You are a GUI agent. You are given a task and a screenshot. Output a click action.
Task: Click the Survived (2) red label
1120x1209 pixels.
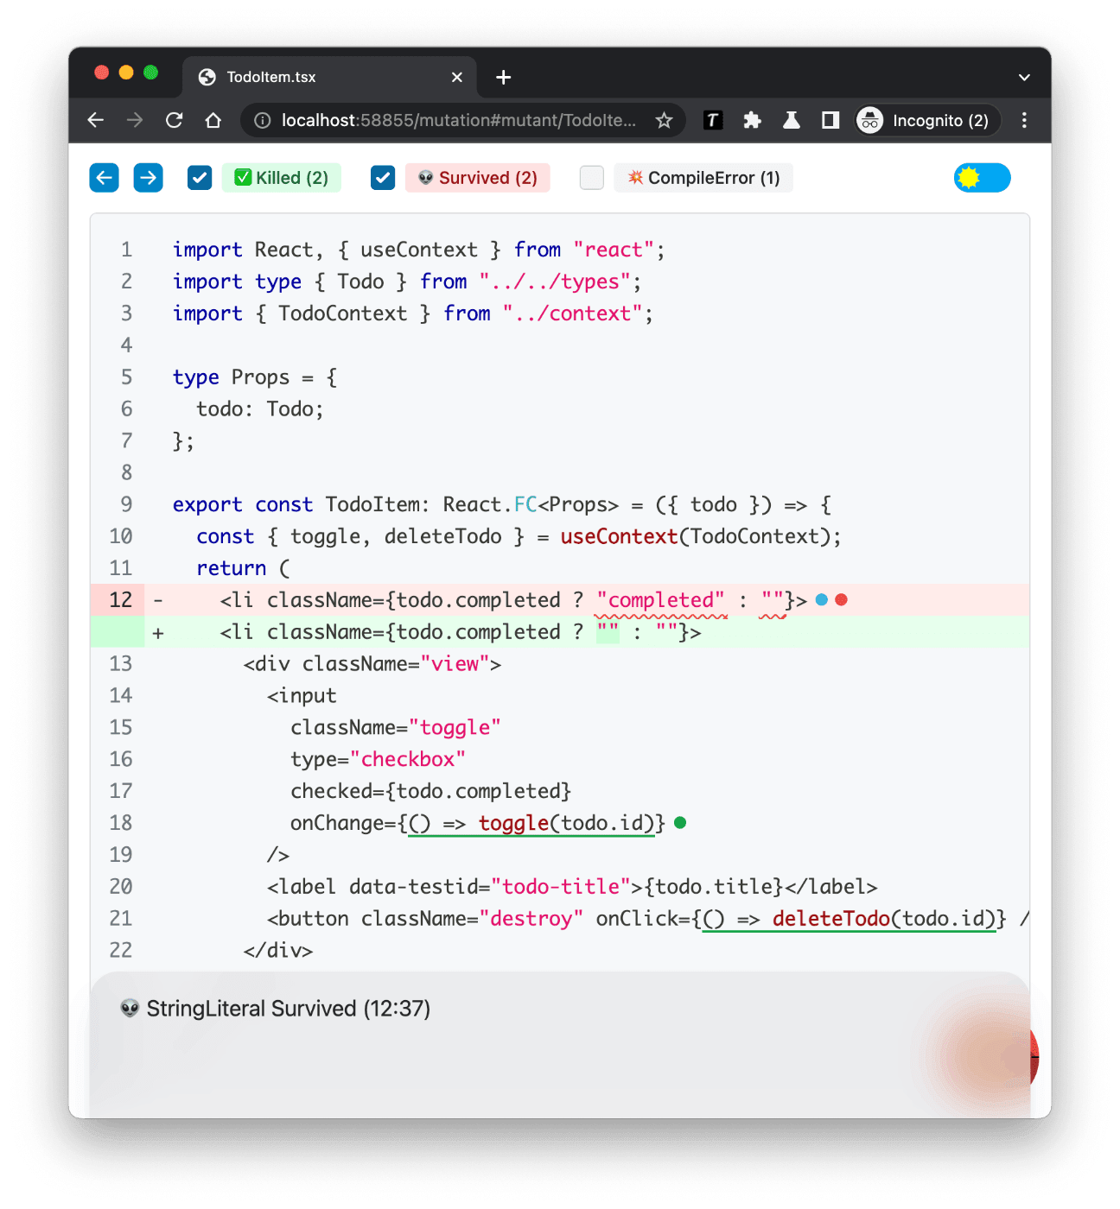(478, 178)
